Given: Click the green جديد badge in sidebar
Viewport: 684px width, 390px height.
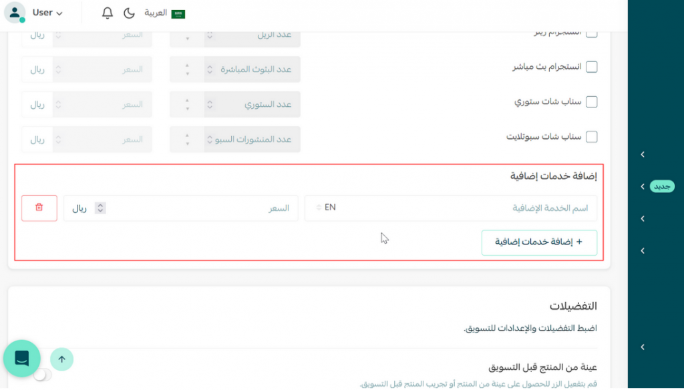Looking at the screenshot, I should point(662,187).
